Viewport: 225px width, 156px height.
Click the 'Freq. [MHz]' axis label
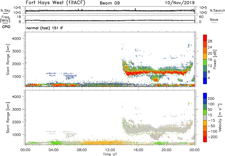5,19
